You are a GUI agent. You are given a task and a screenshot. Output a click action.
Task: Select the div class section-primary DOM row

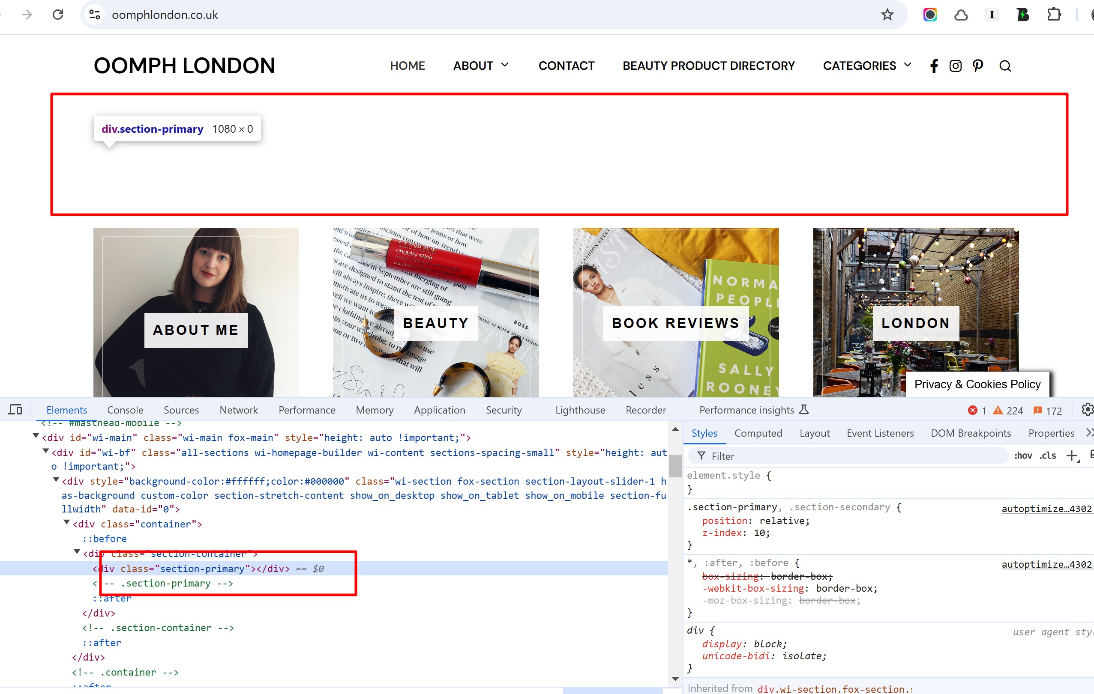coord(333,568)
